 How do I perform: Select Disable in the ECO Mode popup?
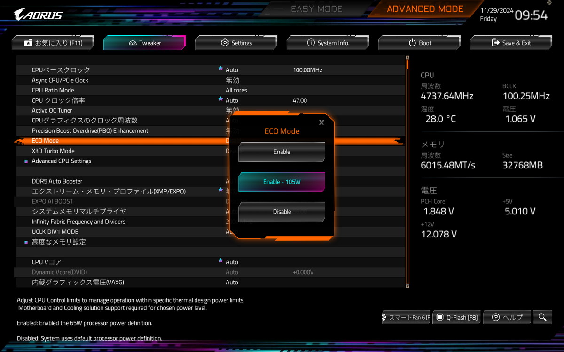[282, 212]
